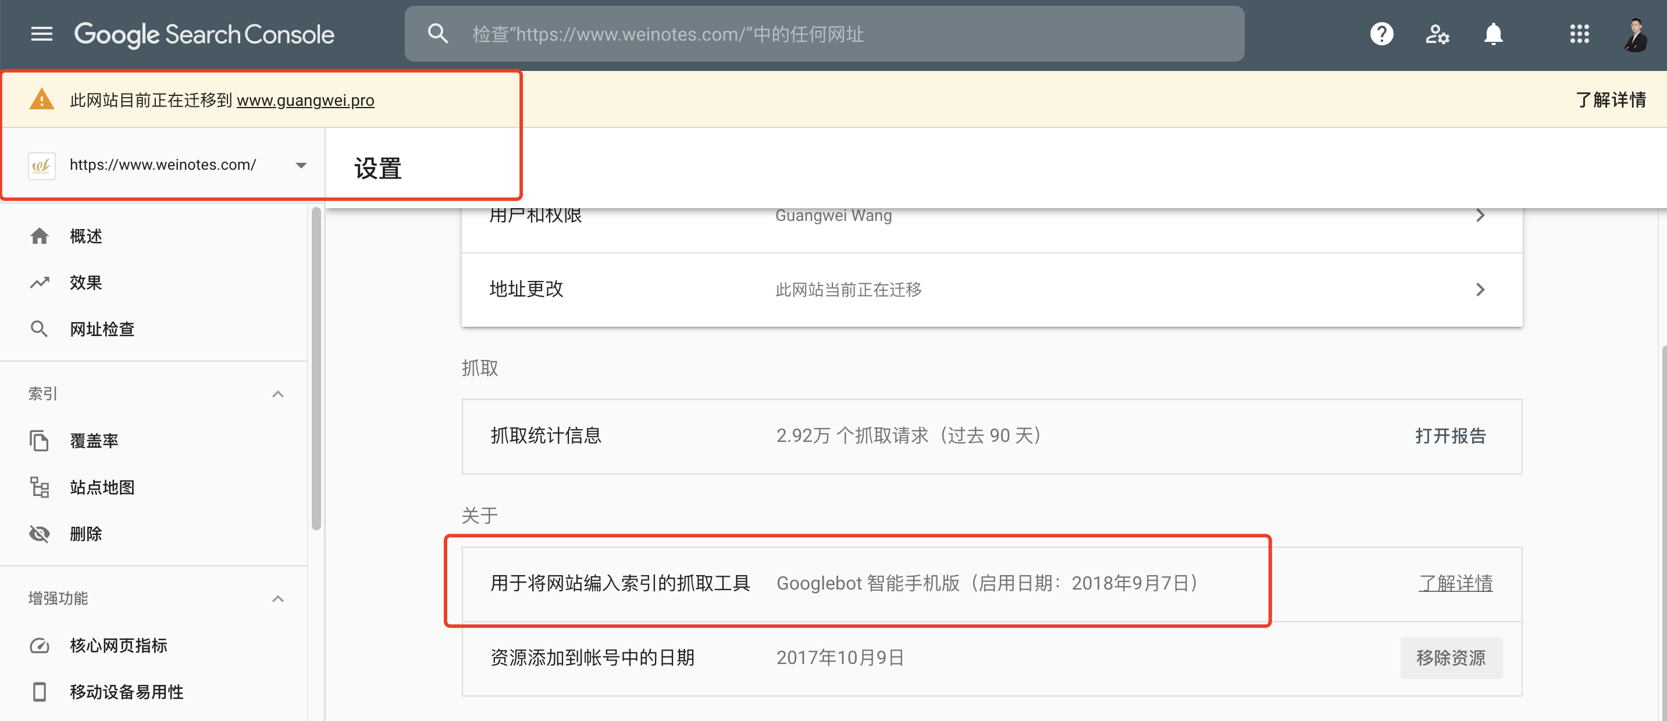Image resolution: width=1667 pixels, height=721 pixels.
Task: Open the Google apps grid
Action: coord(1579,34)
